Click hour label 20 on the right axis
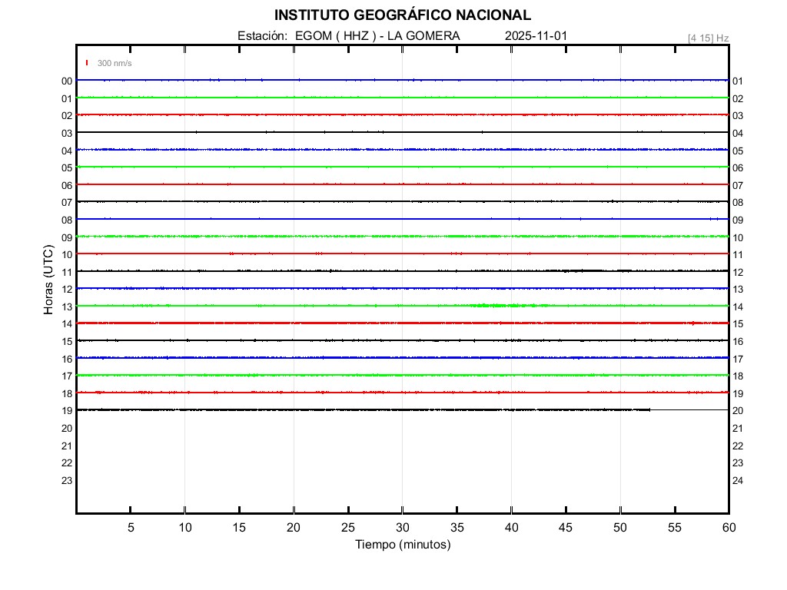 coord(738,411)
